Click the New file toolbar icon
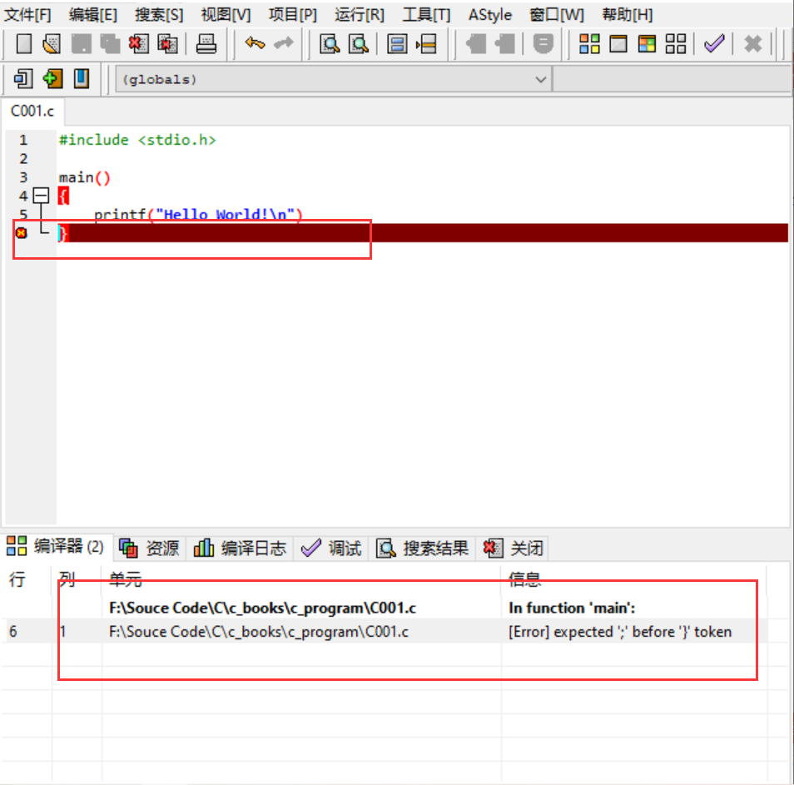This screenshot has height=785, width=794. point(24,43)
